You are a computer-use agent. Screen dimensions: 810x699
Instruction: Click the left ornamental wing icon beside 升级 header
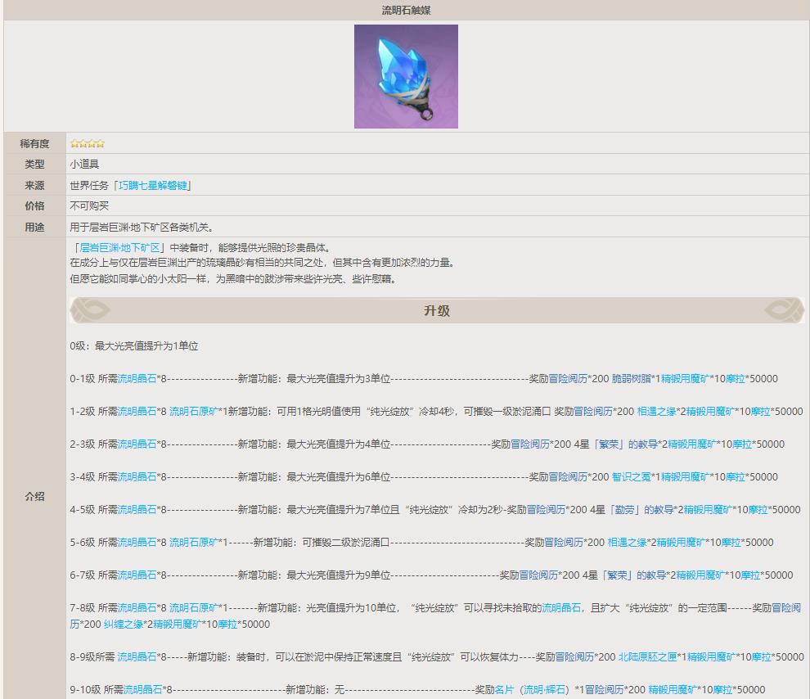point(90,311)
